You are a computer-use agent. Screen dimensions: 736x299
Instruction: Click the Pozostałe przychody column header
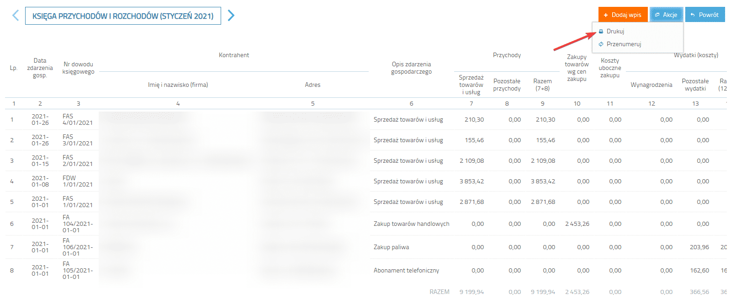pyautogui.click(x=507, y=85)
